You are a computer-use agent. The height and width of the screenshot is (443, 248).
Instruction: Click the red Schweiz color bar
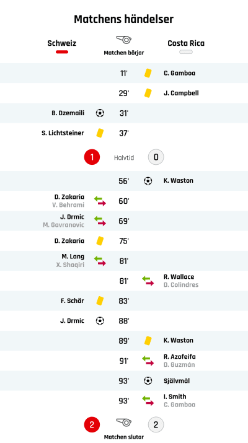[x=62, y=52]
